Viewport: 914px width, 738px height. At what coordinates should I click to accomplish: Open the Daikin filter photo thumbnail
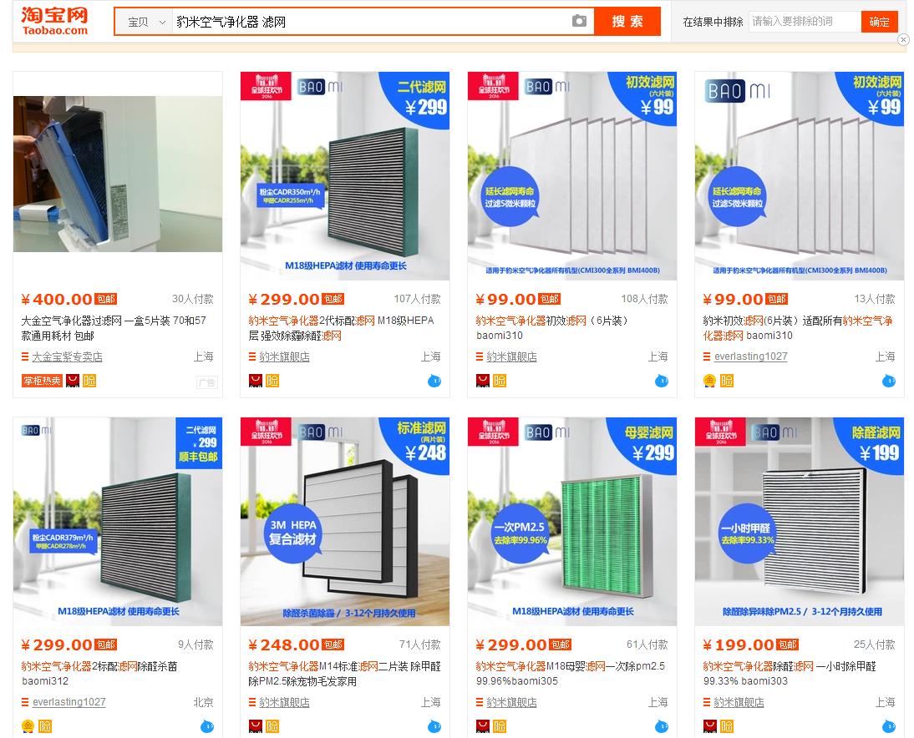click(x=118, y=174)
